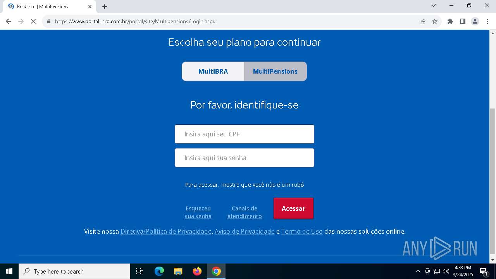Bookmark this page with star
The image size is (496, 279).
[435, 21]
